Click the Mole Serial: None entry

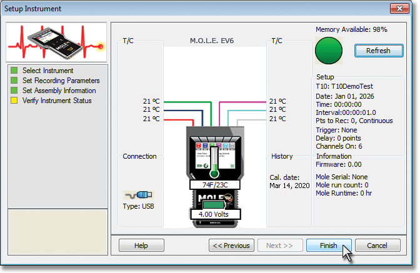point(341,177)
